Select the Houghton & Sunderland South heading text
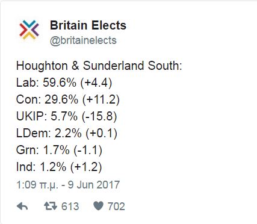This screenshot has width=257, height=224. tap(99, 66)
